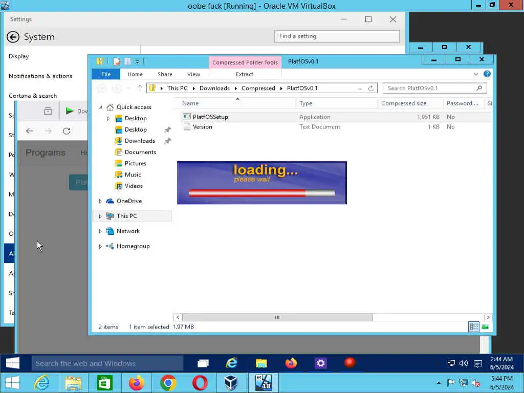Open Music in Quick access
The image size is (524, 393).
[133, 174]
